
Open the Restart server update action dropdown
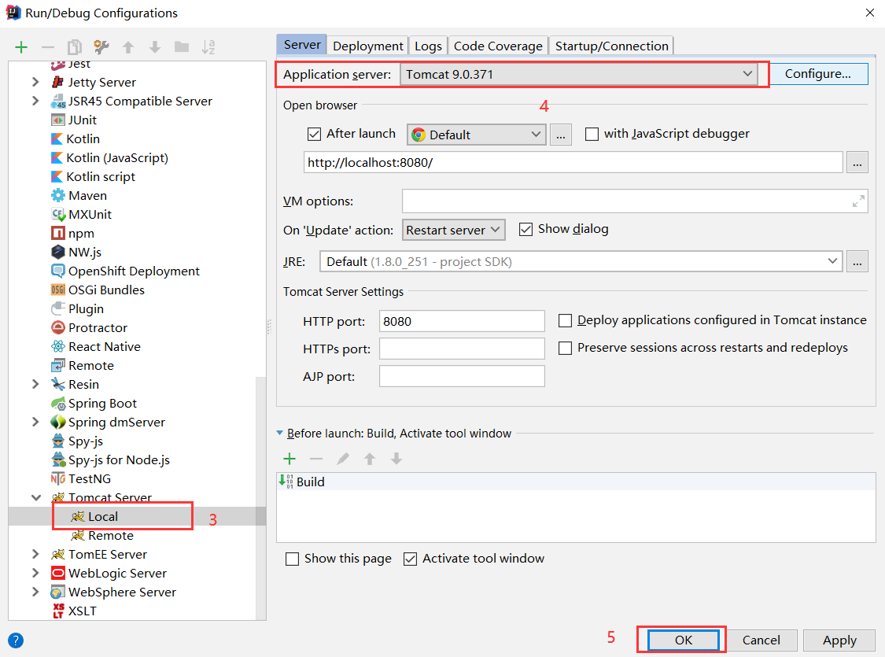click(x=453, y=230)
